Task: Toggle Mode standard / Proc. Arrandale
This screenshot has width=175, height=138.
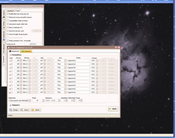Action: coord(8,41)
